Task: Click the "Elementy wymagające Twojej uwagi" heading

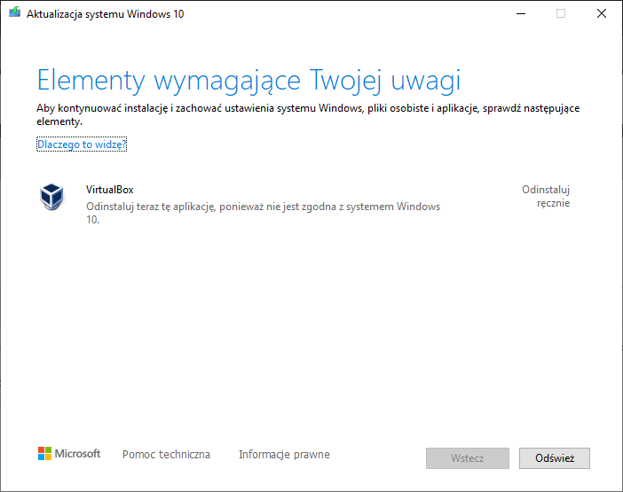Action: 248,81
